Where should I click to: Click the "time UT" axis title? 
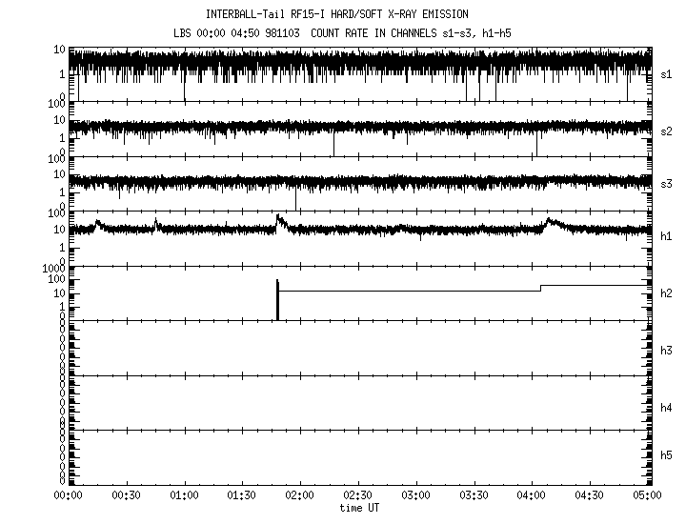coord(358,508)
